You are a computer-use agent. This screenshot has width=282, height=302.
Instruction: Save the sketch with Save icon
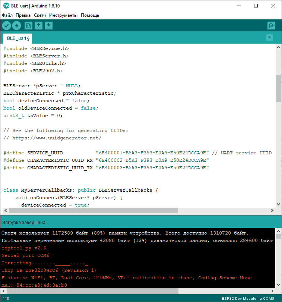click(48, 25)
